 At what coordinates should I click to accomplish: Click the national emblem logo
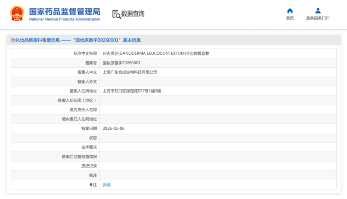coord(17,13)
